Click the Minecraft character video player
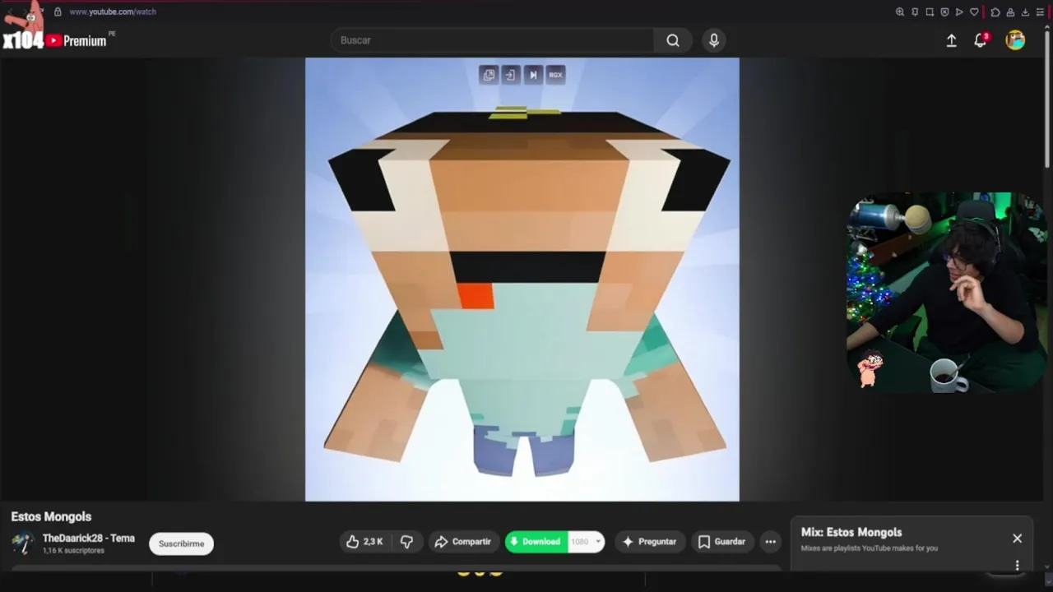The image size is (1053, 592). (522, 280)
